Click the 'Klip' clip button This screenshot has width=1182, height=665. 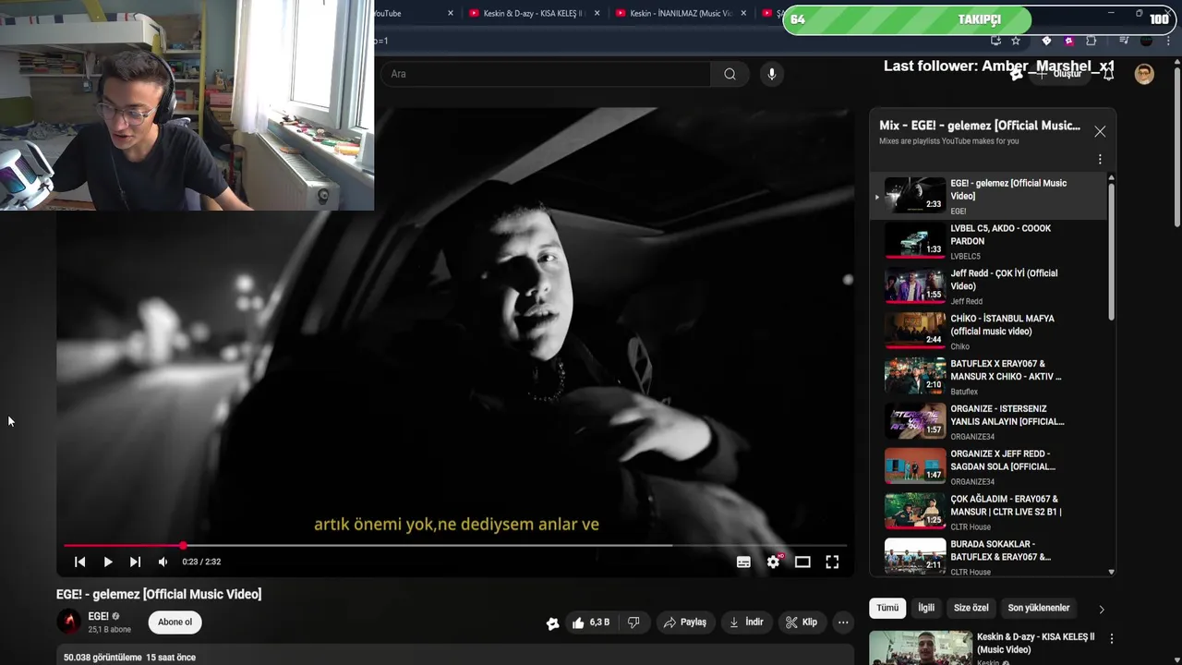(x=802, y=623)
